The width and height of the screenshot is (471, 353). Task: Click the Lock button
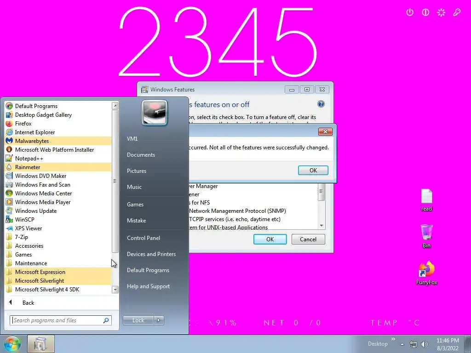[x=138, y=320]
